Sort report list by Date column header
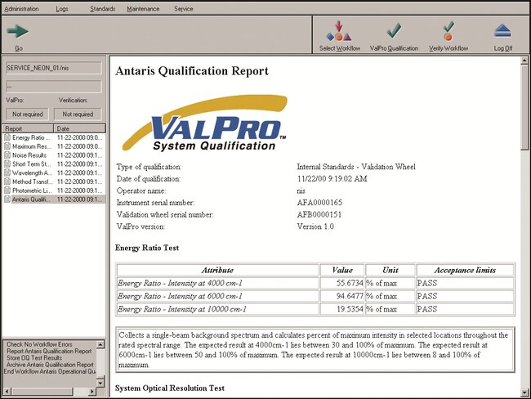Image resolution: width=531 pixels, height=399 pixels. 79,128
